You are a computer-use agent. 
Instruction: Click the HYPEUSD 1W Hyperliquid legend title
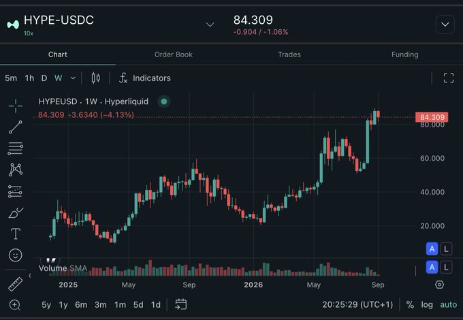point(93,101)
